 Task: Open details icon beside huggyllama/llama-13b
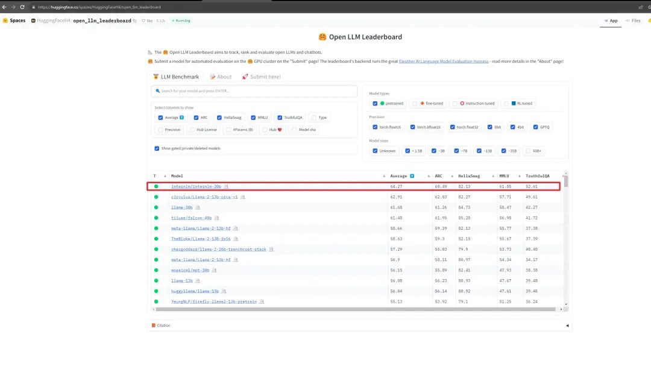(x=224, y=291)
